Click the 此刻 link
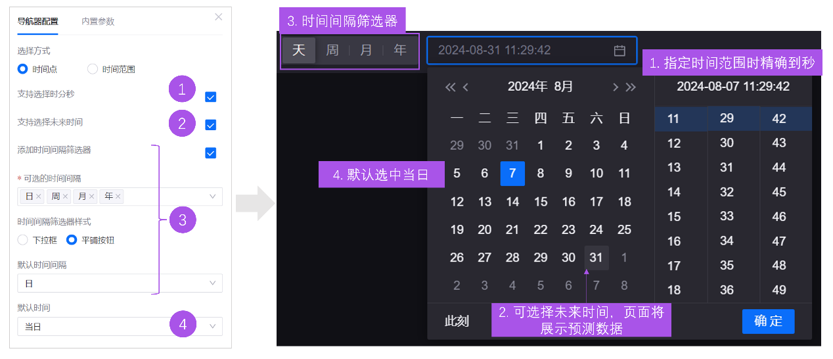 click(457, 322)
